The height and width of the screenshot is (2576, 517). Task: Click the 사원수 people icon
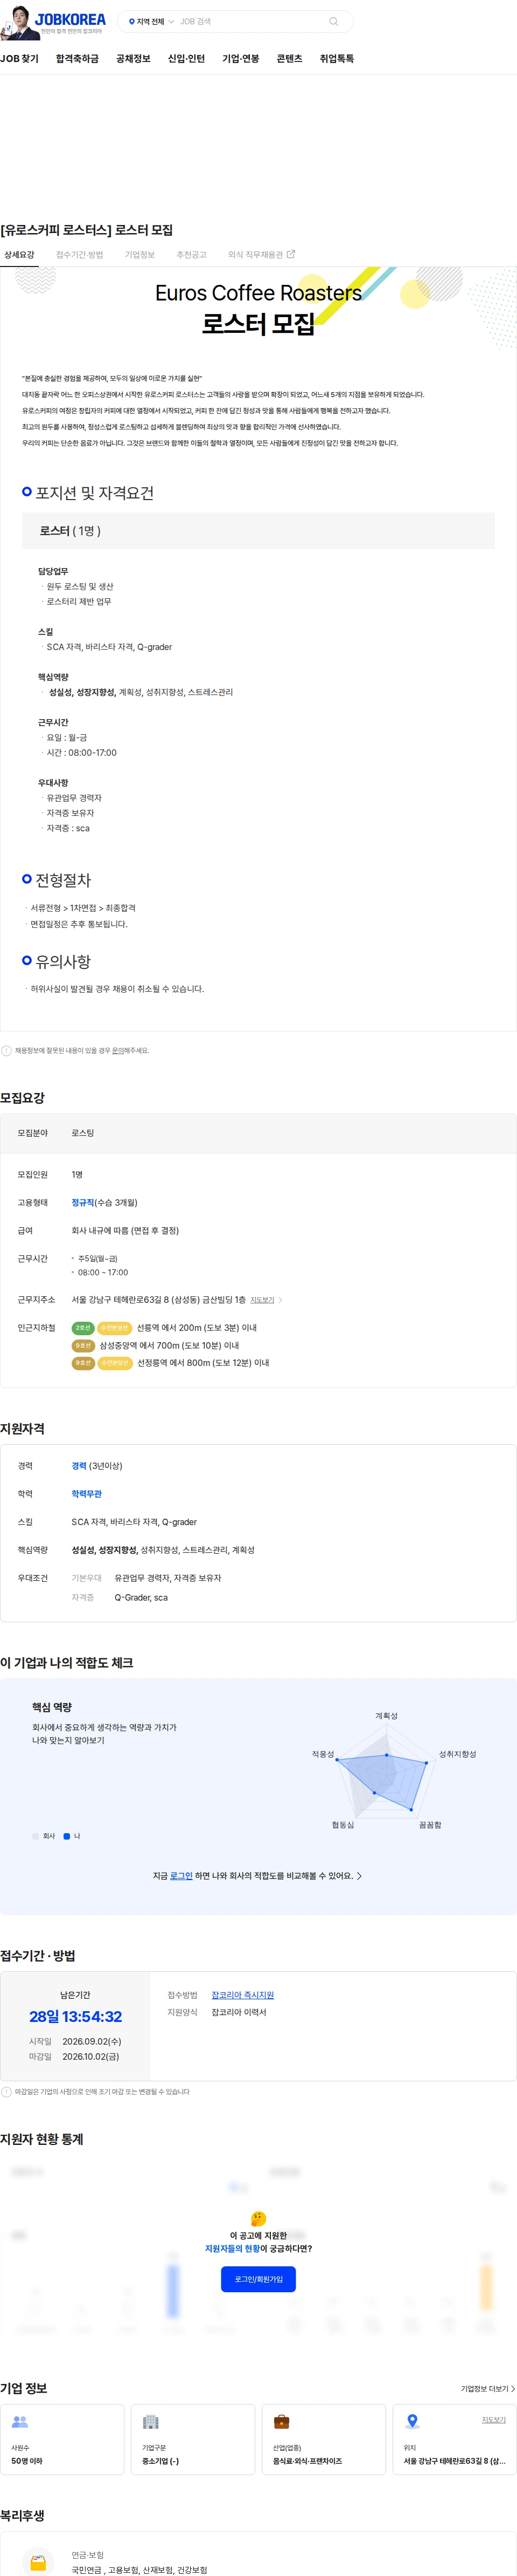coord(20,2422)
